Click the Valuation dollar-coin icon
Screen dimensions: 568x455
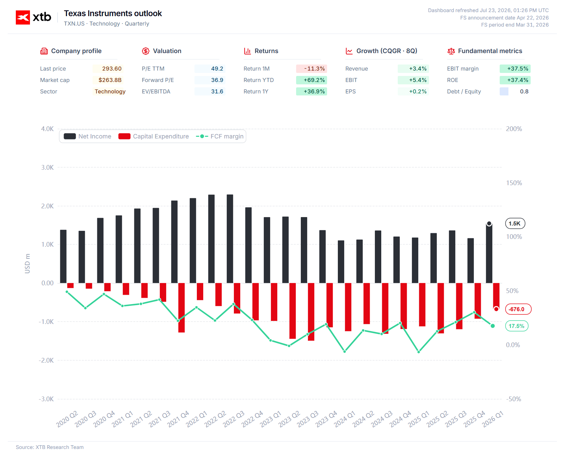coord(146,51)
